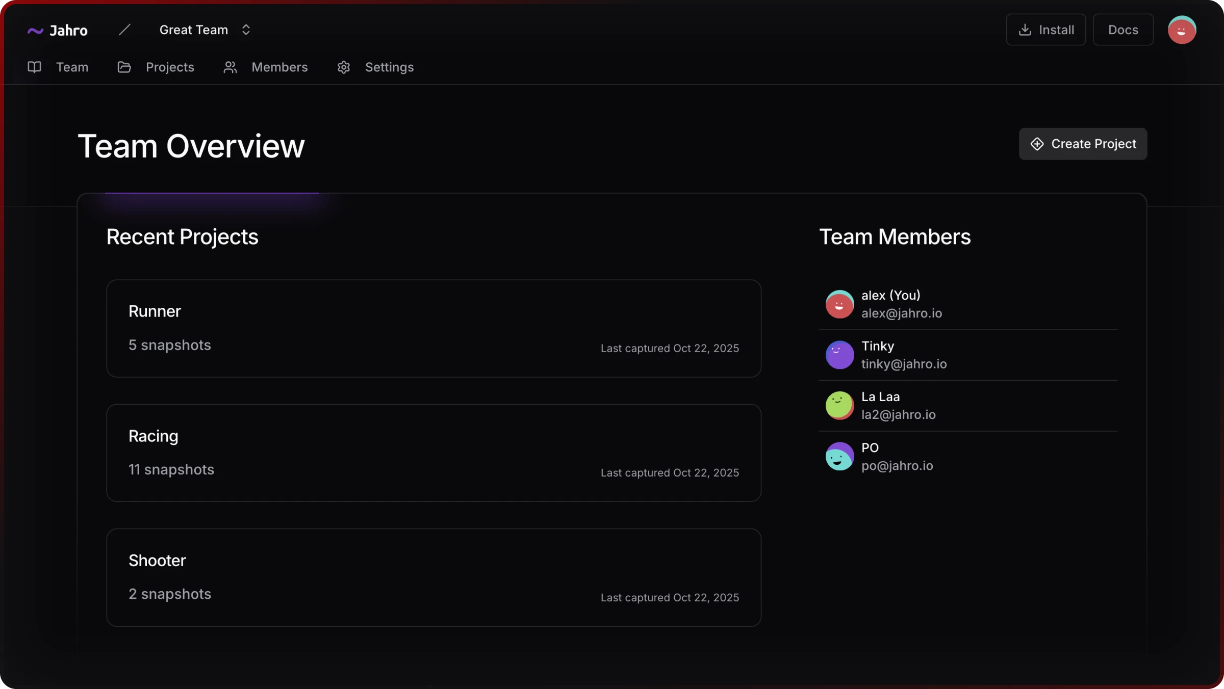Screen dimensions: 1224x689
Task: Click the folder icon beside Projects tab
Action: click(124, 67)
